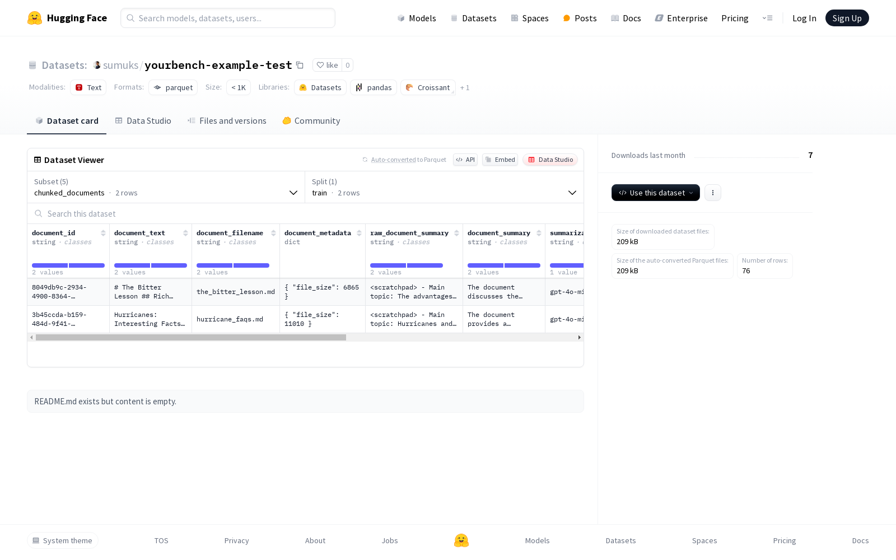Image resolution: width=896 pixels, height=560 pixels.
Task: Open the footer Models link
Action: click(538, 540)
